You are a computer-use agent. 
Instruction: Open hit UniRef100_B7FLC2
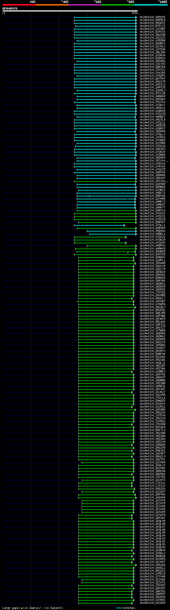[x=152, y=26]
